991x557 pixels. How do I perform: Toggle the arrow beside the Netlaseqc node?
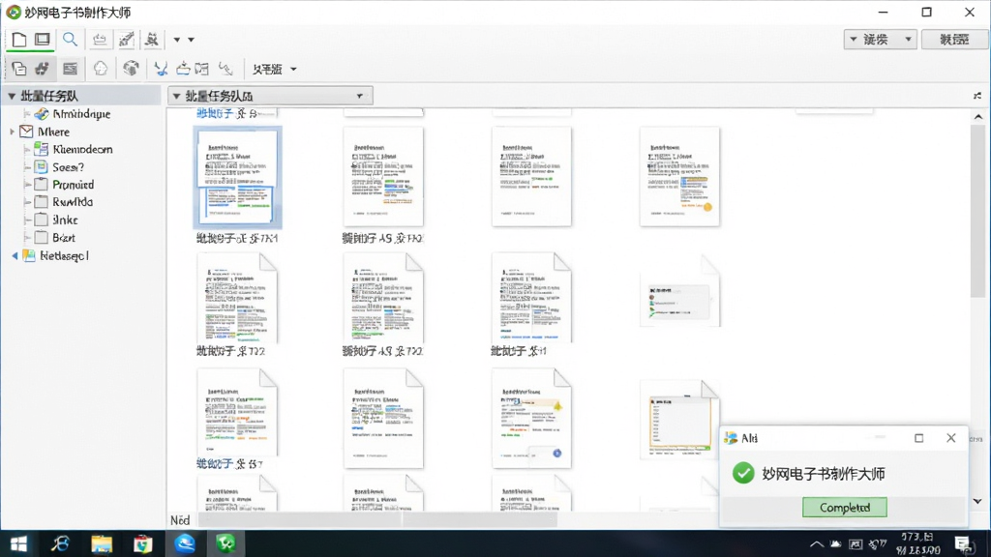tap(15, 255)
